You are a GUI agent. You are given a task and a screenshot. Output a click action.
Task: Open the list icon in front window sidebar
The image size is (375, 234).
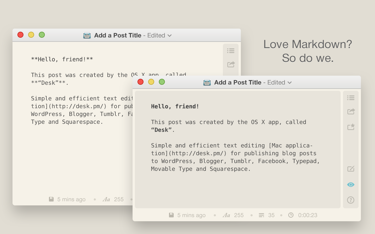coord(351,98)
